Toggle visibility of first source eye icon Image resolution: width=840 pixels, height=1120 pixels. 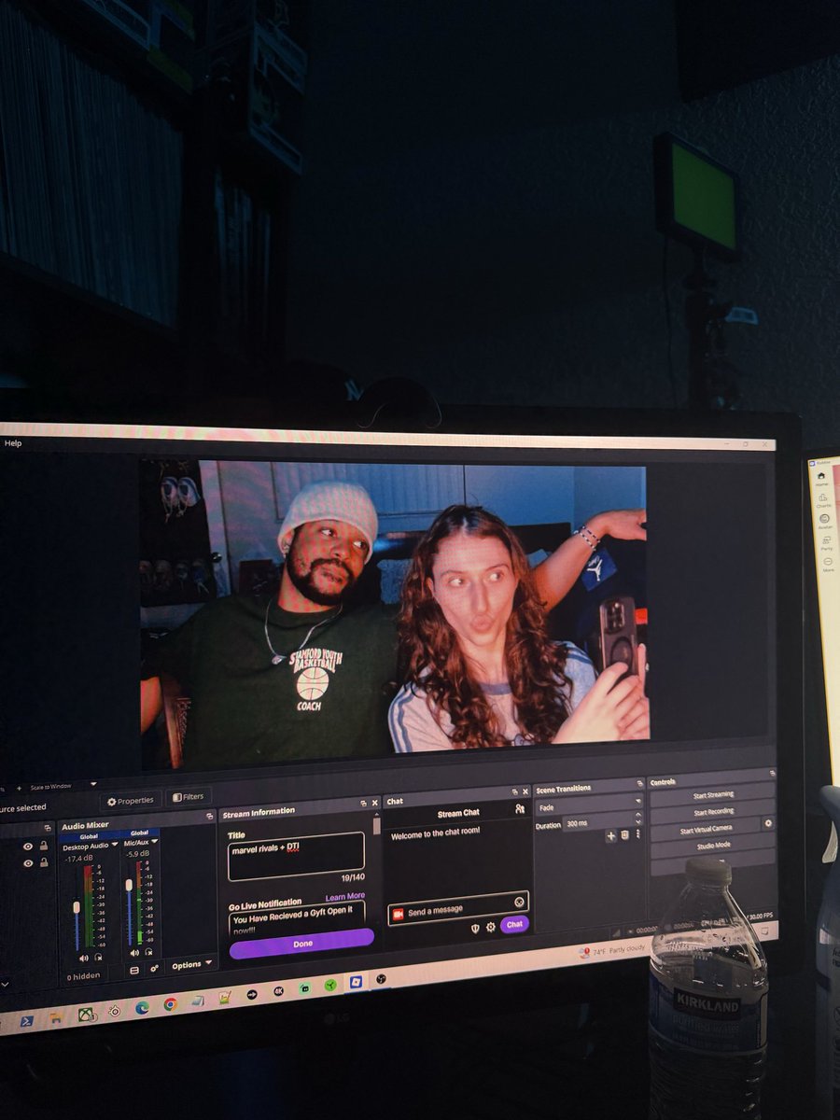click(x=28, y=847)
